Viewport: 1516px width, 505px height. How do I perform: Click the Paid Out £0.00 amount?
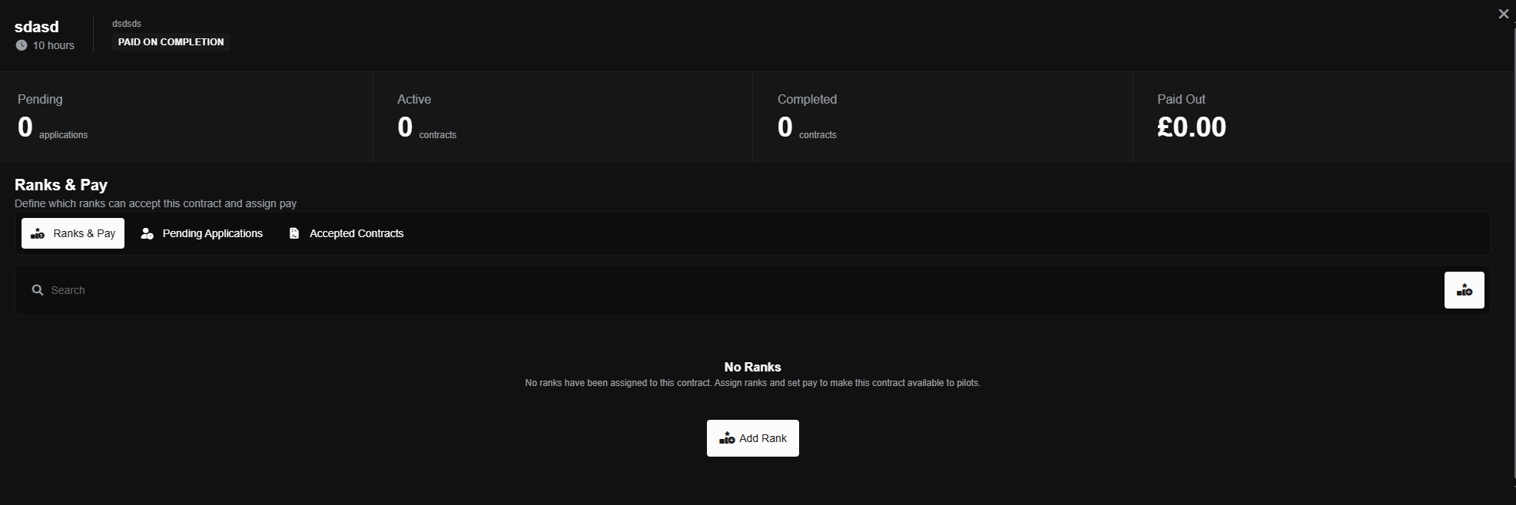[x=1191, y=127]
